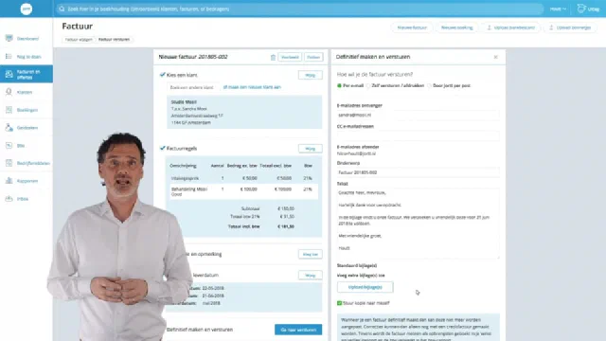This screenshot has width=606, height=341.
Task: Click the Upload bankbestand button
Action: click(510, 27)
